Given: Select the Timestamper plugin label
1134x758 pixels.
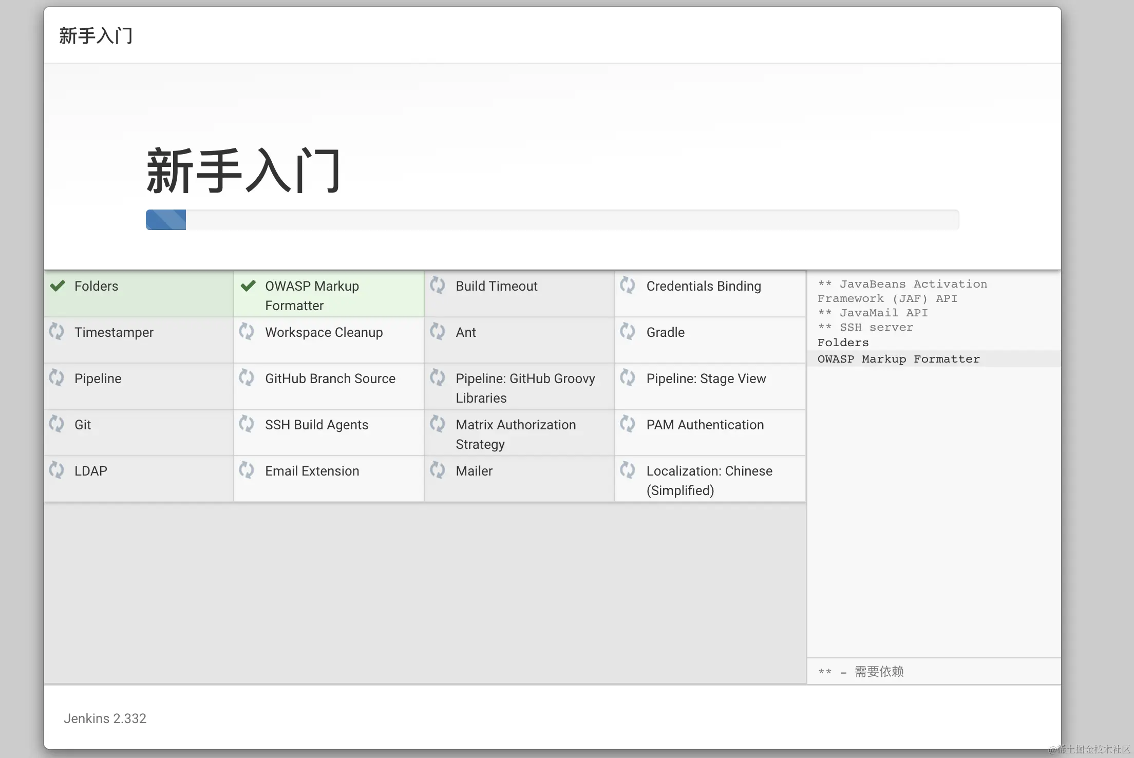Looking at the screenshot, I should (114, 332).
